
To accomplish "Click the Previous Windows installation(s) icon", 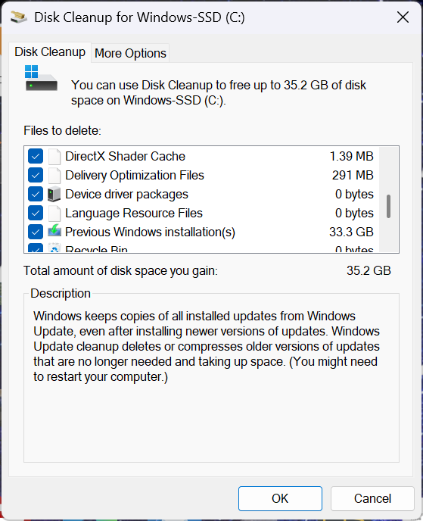I will [x=54, y=231].
